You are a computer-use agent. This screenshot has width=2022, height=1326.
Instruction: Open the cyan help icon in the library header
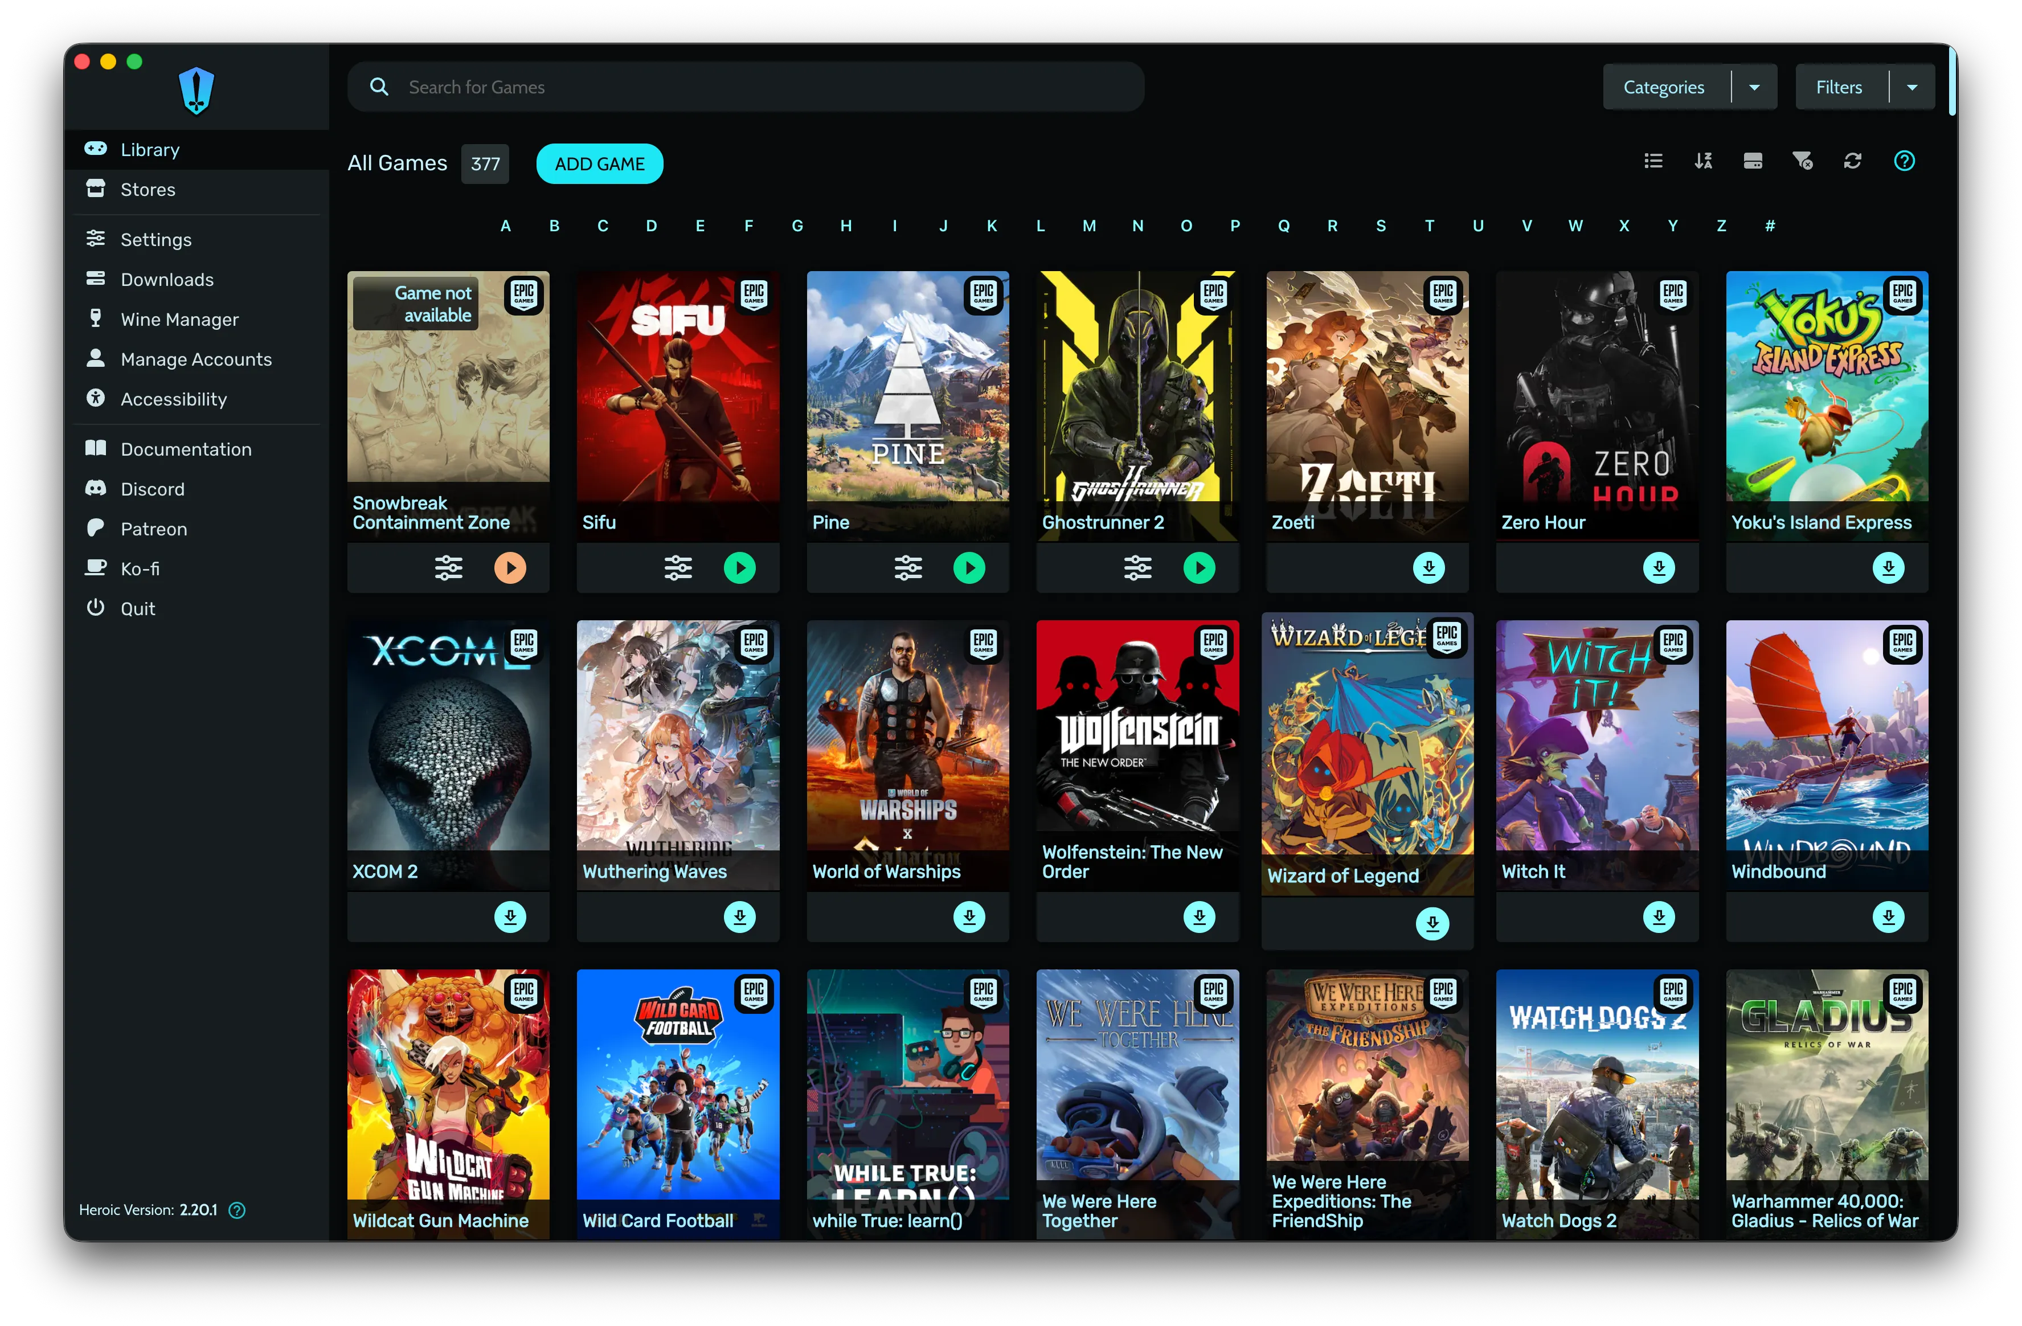coord(1904,161)
